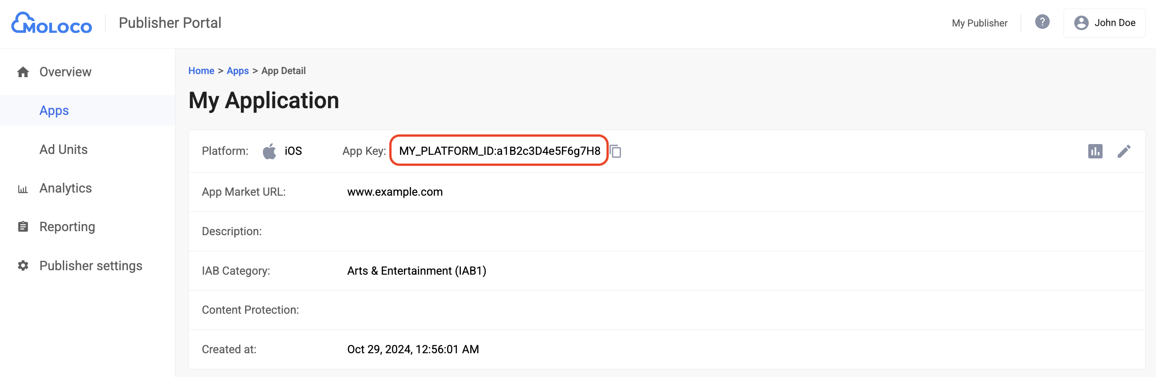The height and width of the screenshot is (377, 1156).
Task: Click the Moloco cloud logo
Action: (51, 23)
